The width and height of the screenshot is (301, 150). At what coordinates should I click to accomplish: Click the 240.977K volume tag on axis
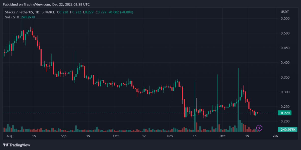point(287,129)
